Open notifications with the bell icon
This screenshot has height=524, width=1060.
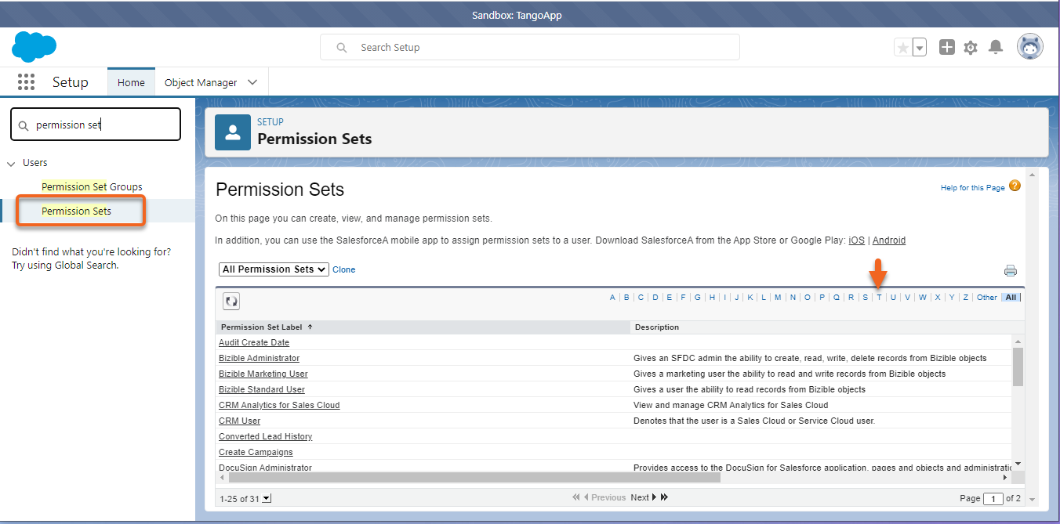(996, 47)
